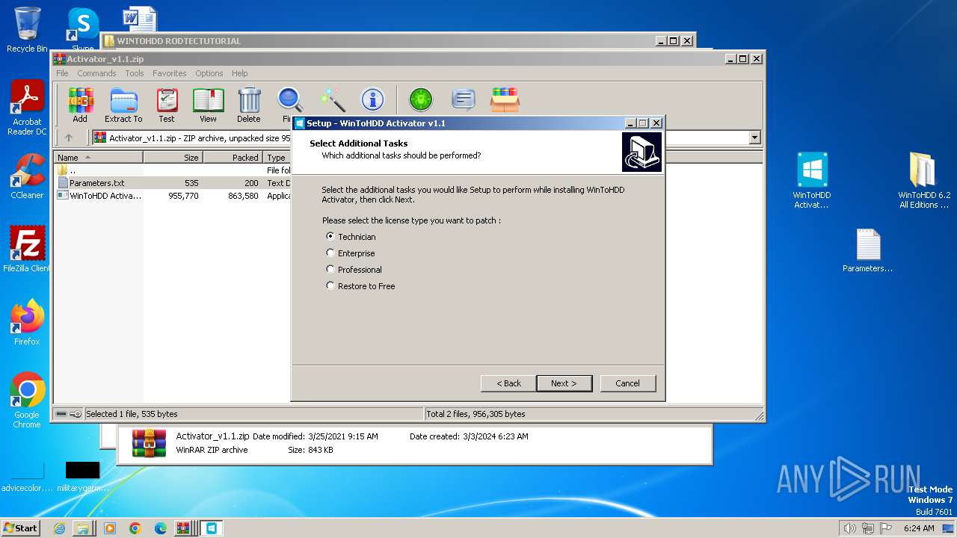Image resolution: width=957 pixels, height=538 pixels.
Task: Open the Recycle Bin desktop icon
Action: (x=27, y=30)
